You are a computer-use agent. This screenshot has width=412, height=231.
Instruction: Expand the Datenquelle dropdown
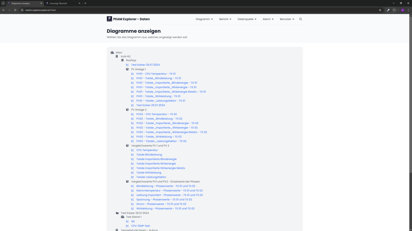pyautogui.click(x=247, y=19)
